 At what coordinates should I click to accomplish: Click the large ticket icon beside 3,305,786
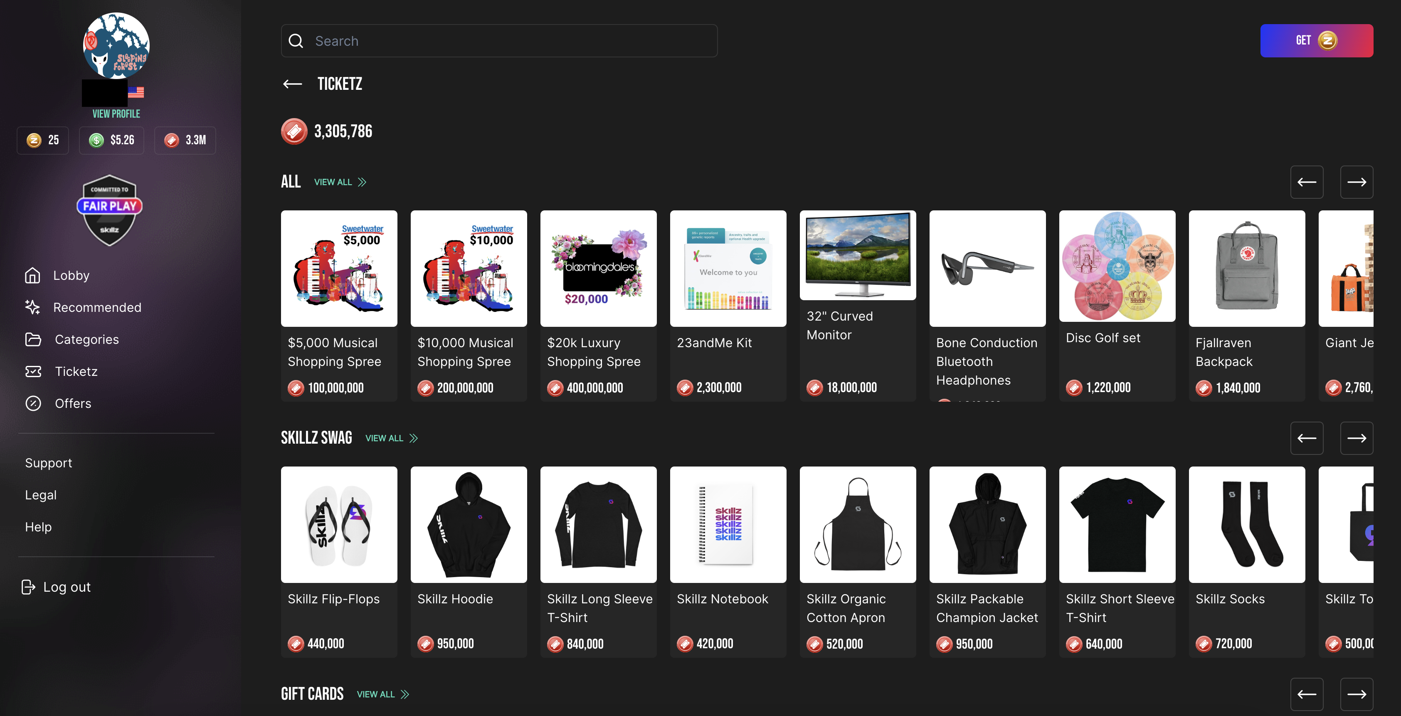pyautogui.click(x=294, y=131)
